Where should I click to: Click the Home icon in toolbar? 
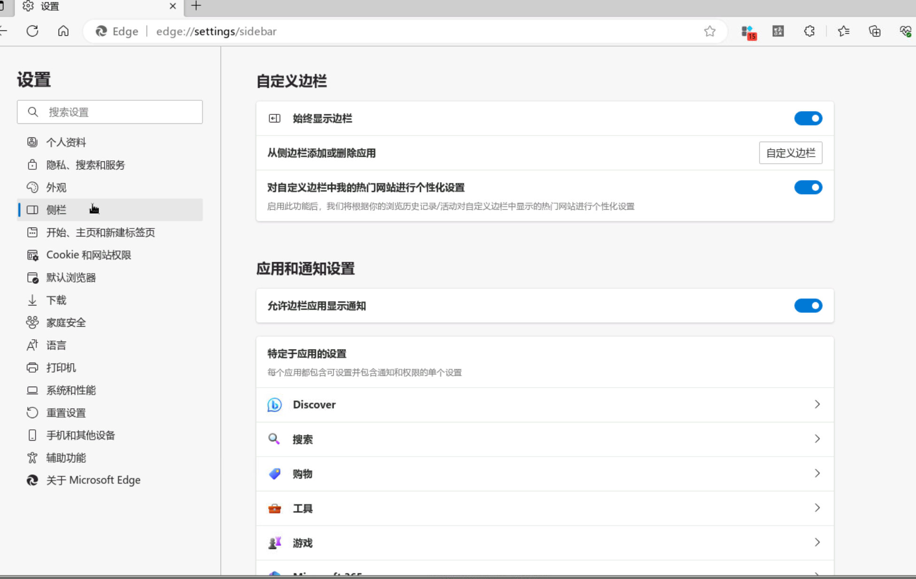(x=63, y=31)
